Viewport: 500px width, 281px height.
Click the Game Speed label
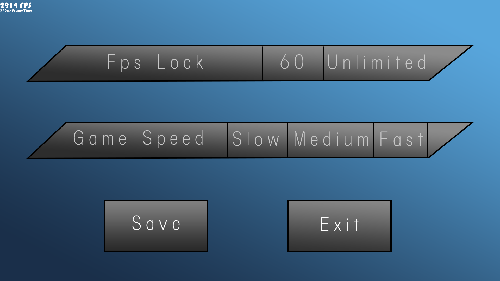pyautogui.click(x=139, y=139)
